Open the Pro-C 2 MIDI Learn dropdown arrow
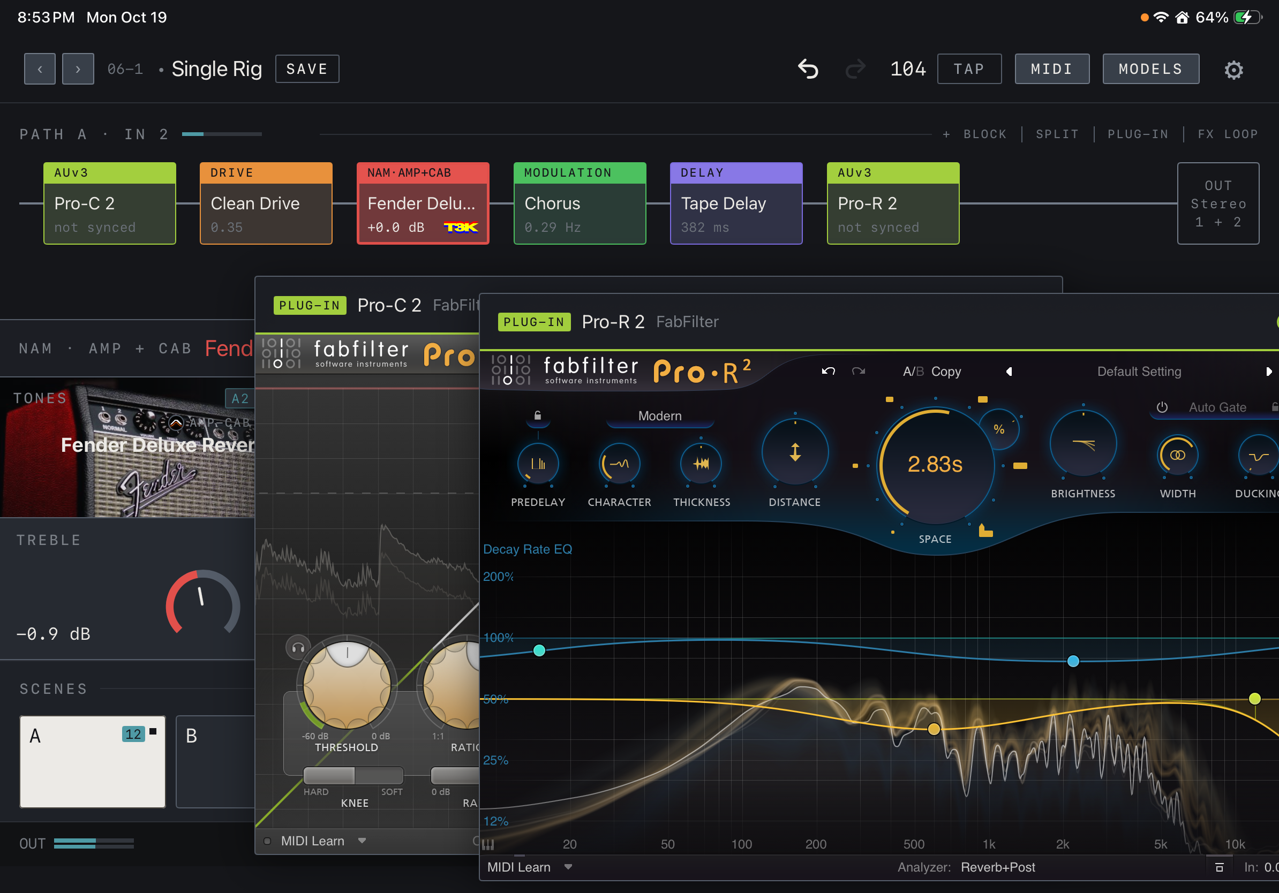 [x=362, y=841]
